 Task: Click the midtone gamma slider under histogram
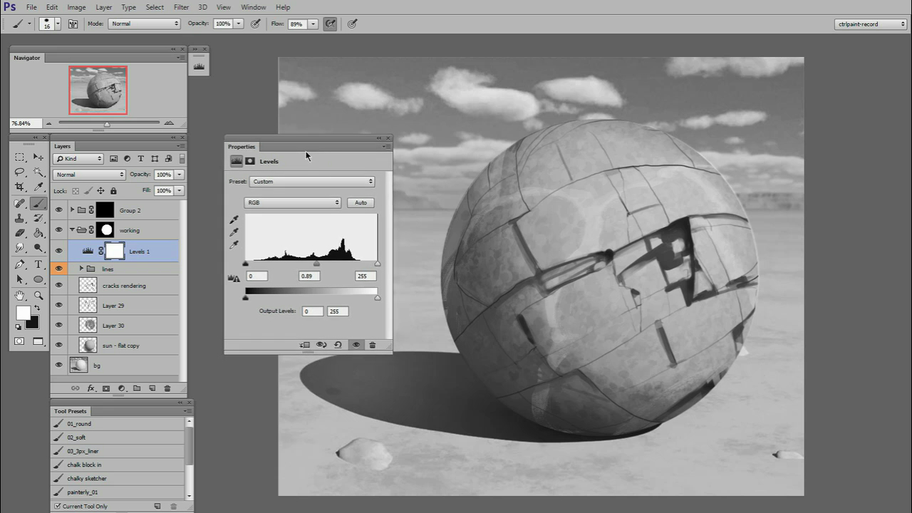point(316,264)
